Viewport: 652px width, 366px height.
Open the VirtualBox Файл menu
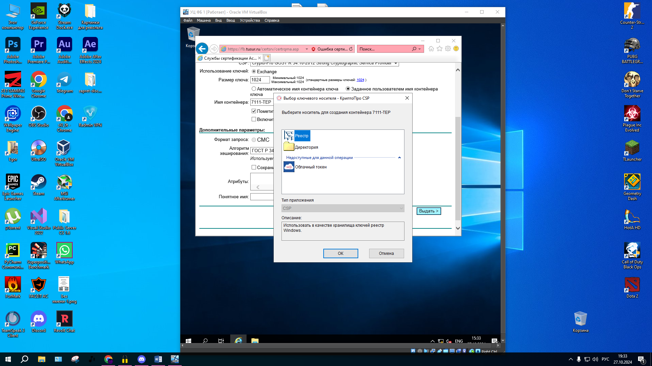[x=188, y=20]
